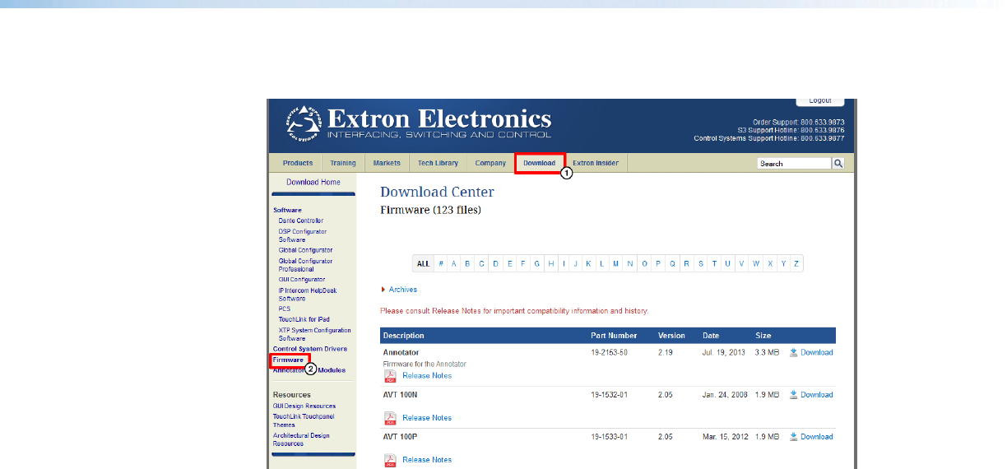Open the AVT 100P release notes PDF icon
Image resolution: width=1007 pixels, height=469 pixels.
(x=391, y=460)
